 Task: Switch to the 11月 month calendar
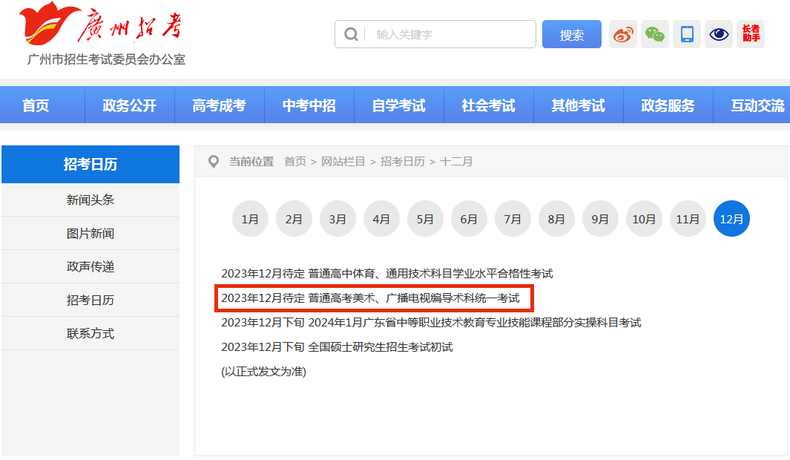(688, 219)
